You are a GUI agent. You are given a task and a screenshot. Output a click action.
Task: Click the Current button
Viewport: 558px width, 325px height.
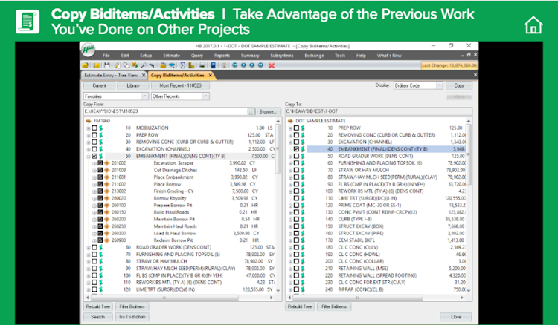pyautogui.click(x=99, y=85)
